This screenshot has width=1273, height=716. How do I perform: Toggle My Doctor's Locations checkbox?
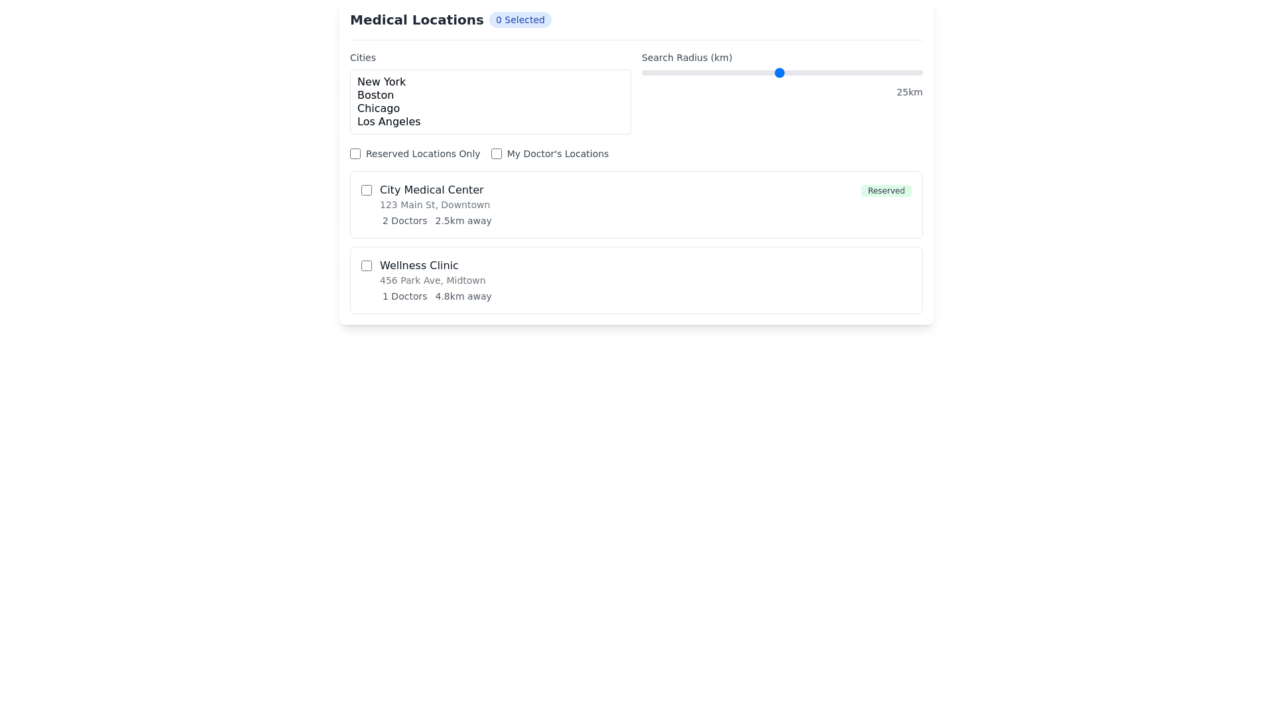[x=497, y=154]
